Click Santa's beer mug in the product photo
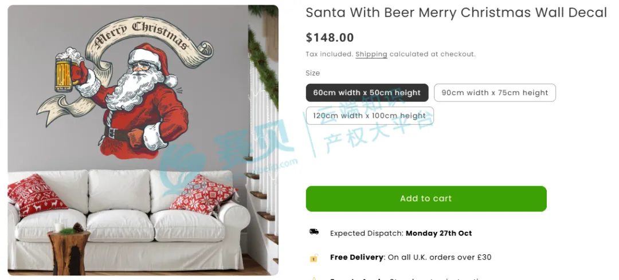 (66, 70)
